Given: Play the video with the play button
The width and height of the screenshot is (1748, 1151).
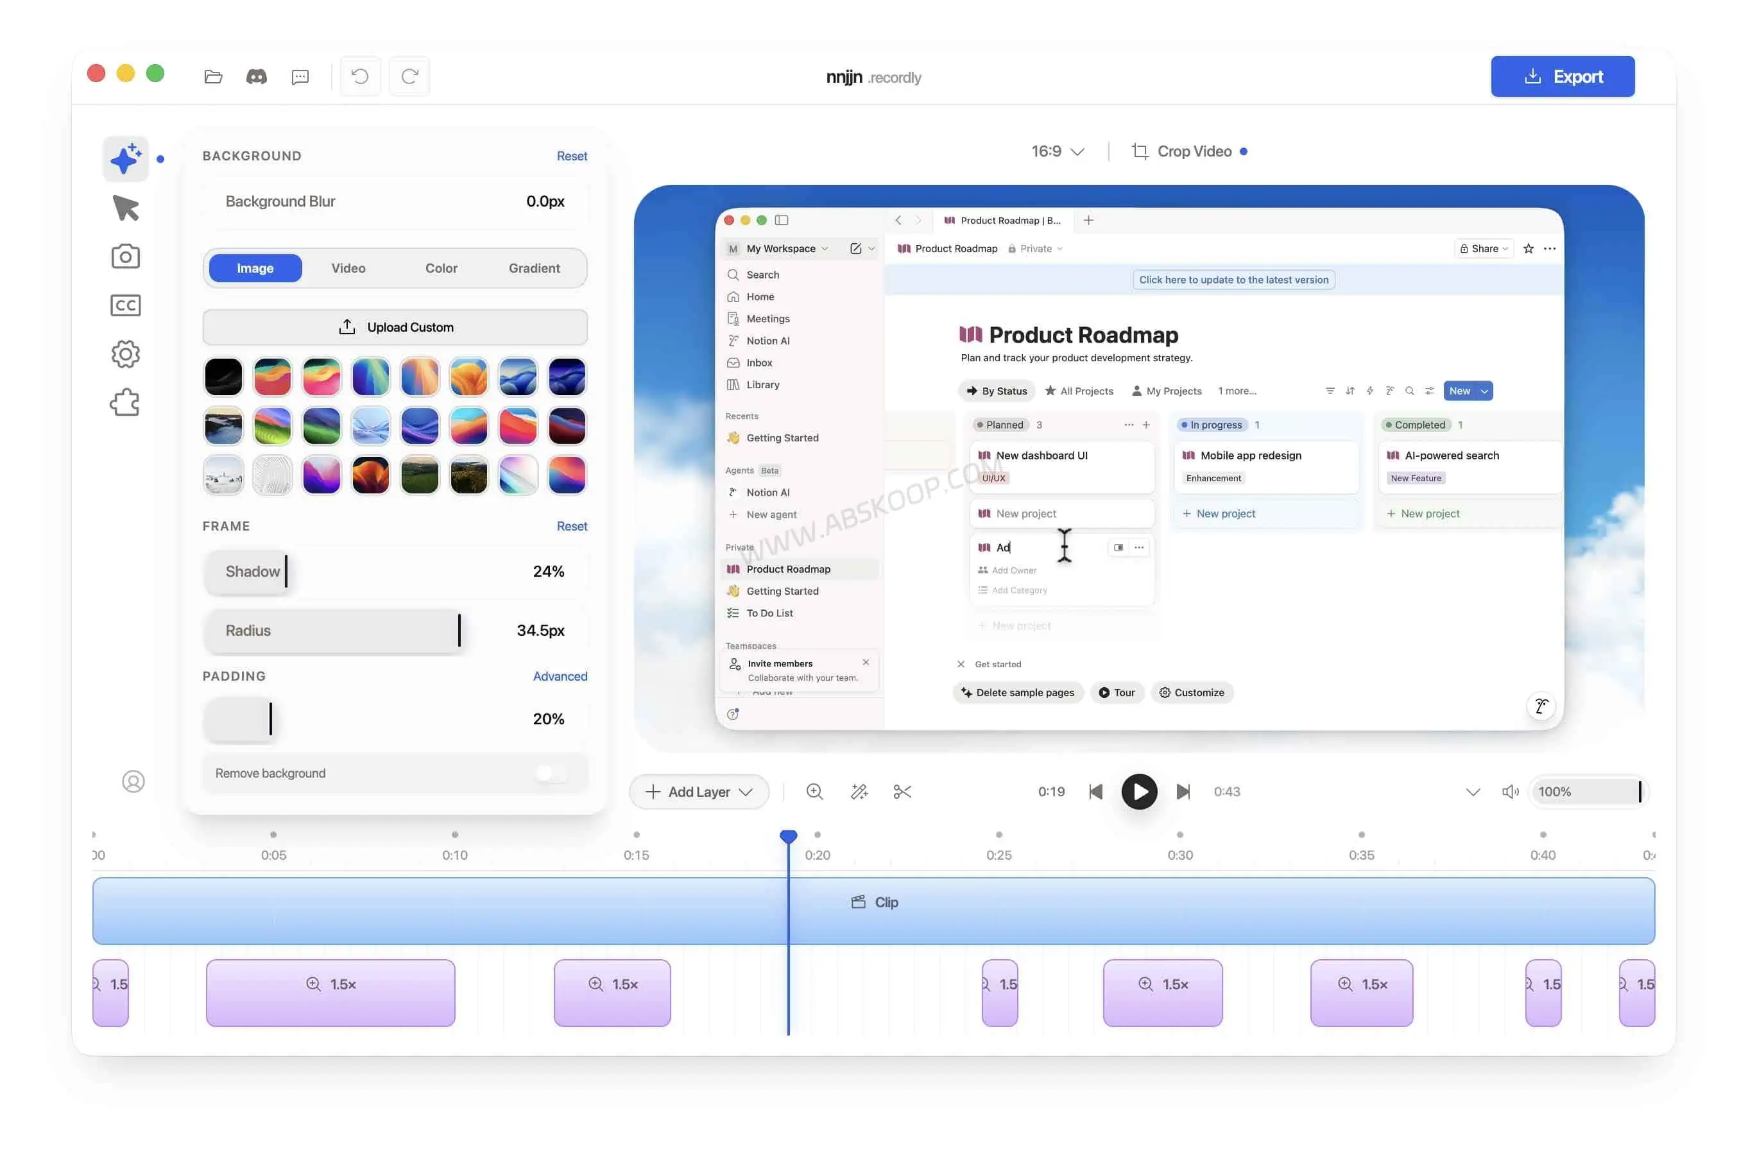Looking at the screenshot, I should [1138, 792].
